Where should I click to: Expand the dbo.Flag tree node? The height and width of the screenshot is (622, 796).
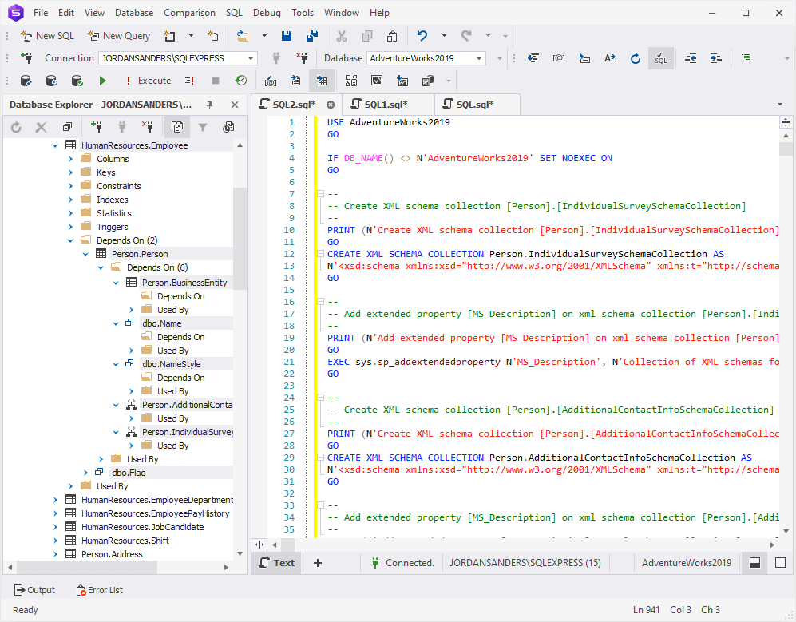85,473
